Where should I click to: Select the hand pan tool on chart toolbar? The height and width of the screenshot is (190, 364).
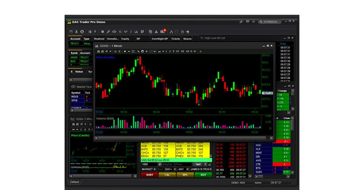pos(142,51)
